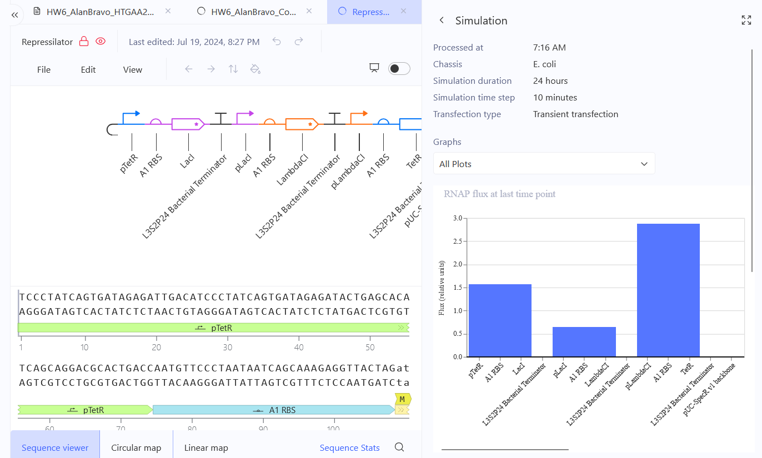762x458 pixels.
Task: Select the paint bucket color tool
Action: [255, 69]
